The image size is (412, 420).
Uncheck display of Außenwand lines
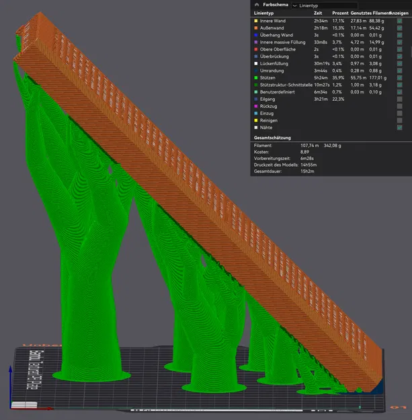(399, 28)
